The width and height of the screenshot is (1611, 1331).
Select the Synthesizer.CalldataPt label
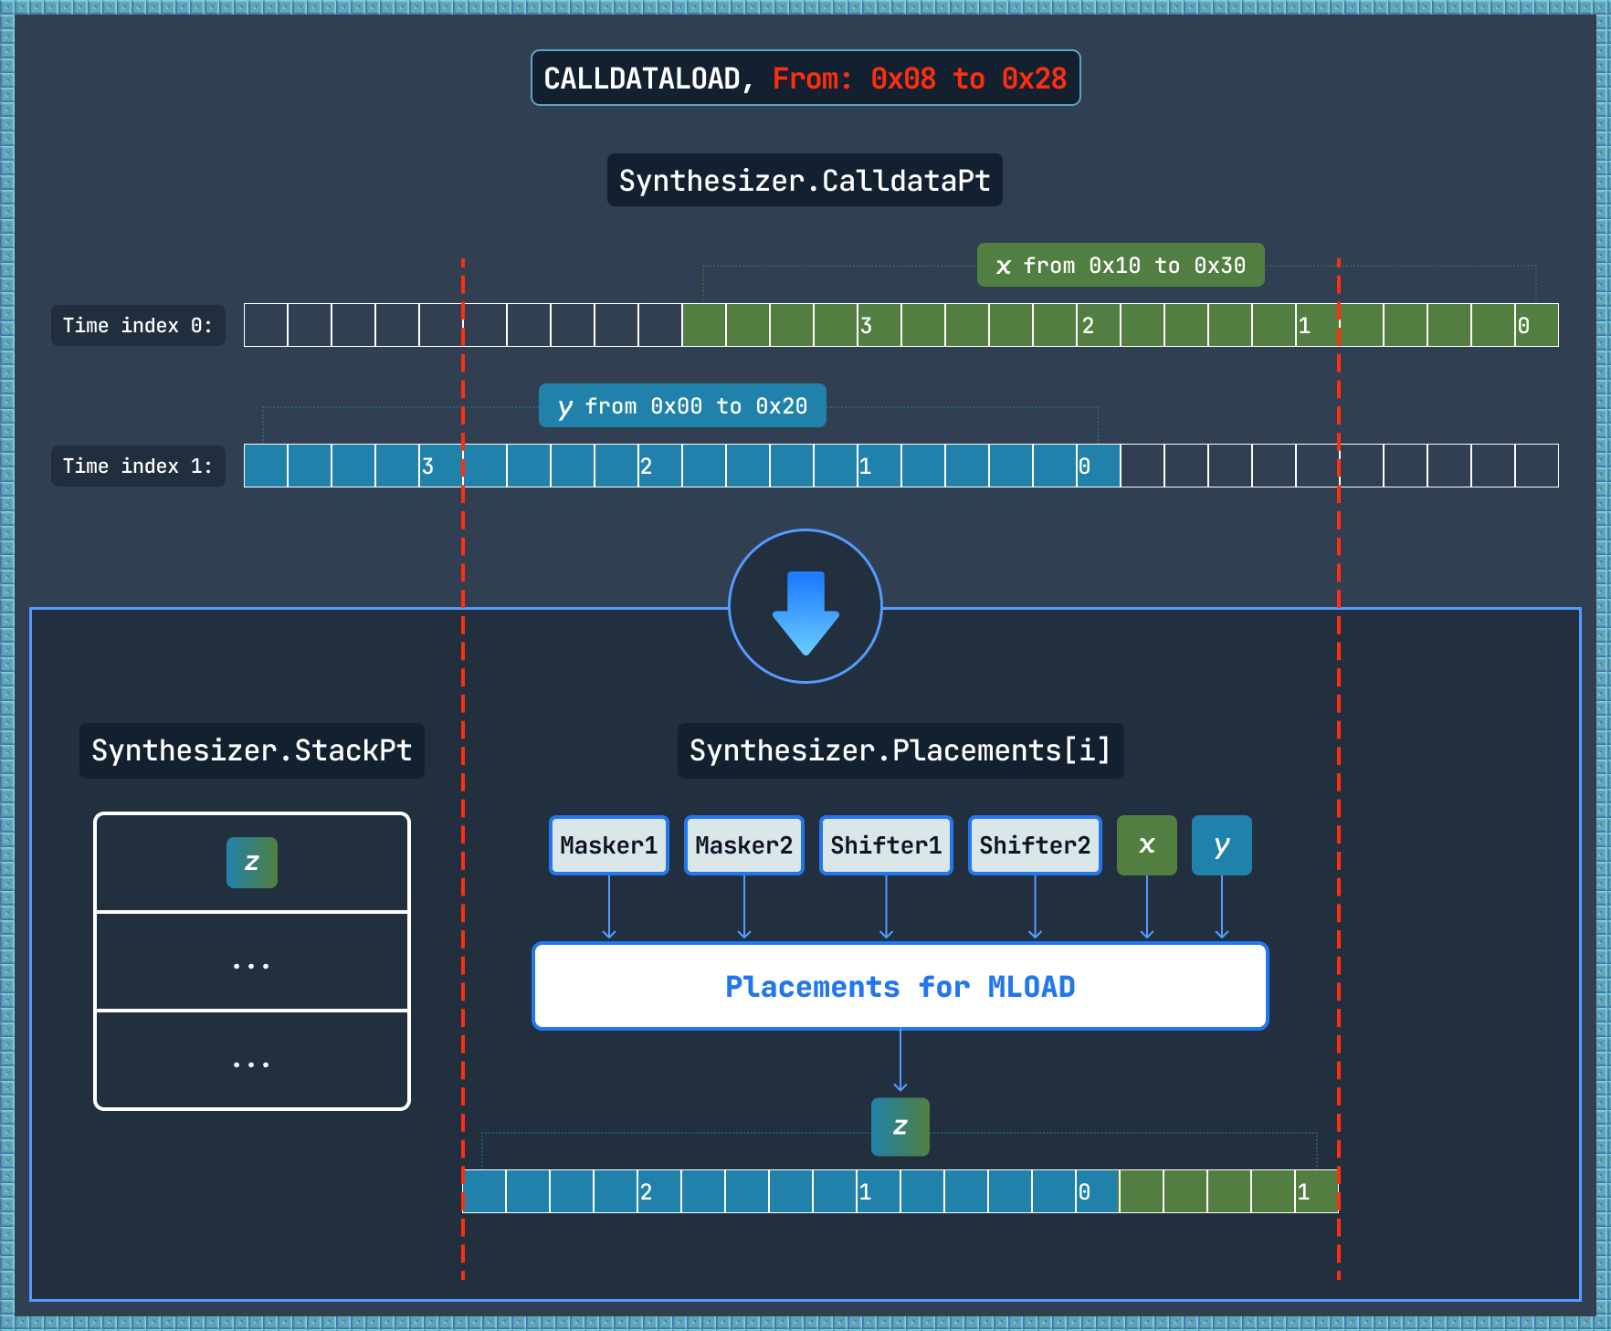point(805,181)
